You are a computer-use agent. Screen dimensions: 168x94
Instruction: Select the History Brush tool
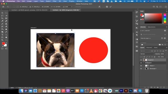pos(2,26)
